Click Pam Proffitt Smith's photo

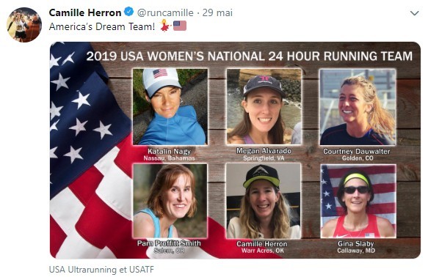(x=170, y=201)
